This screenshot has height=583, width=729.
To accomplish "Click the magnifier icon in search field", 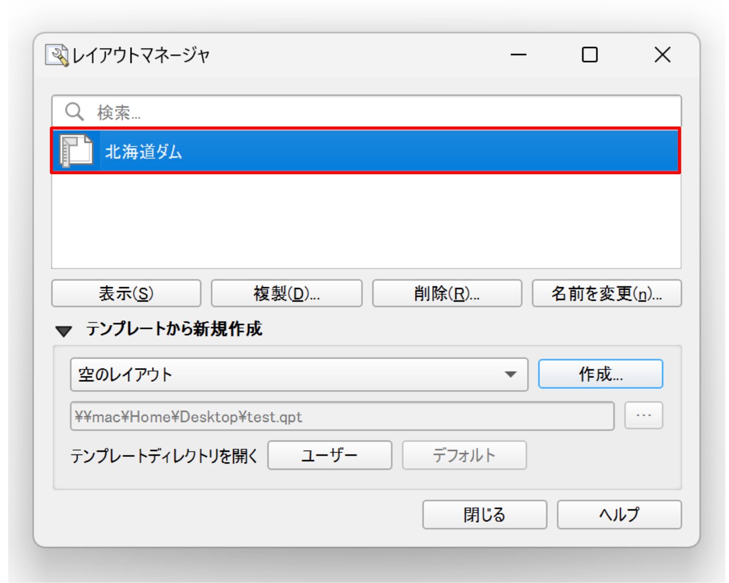I will tap(74, 112).
